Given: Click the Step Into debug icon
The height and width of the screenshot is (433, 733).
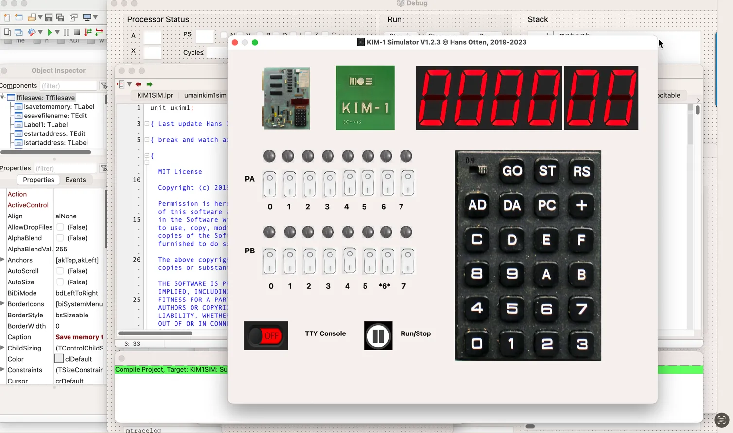Looking at the screenshot, I should click(x=88, y=33).
